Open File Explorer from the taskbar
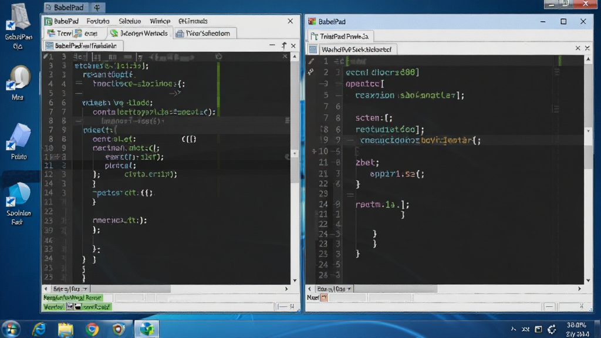 pyautogui.click(x=66, y=329)
